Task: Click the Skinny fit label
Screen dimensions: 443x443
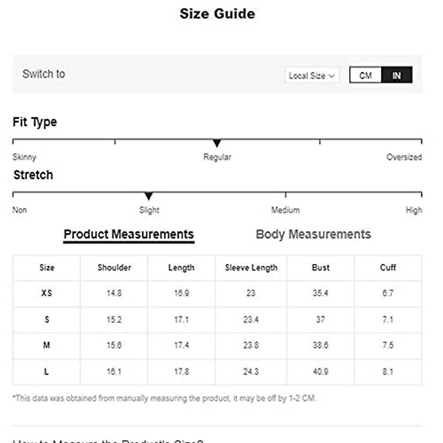Action: point(24,157)
